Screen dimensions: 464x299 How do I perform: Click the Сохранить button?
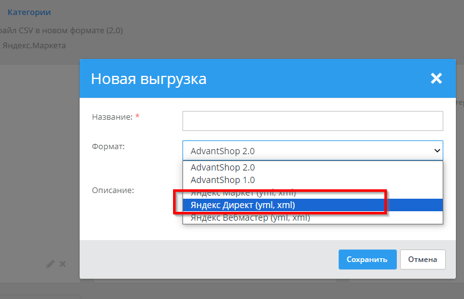[367, 260]
